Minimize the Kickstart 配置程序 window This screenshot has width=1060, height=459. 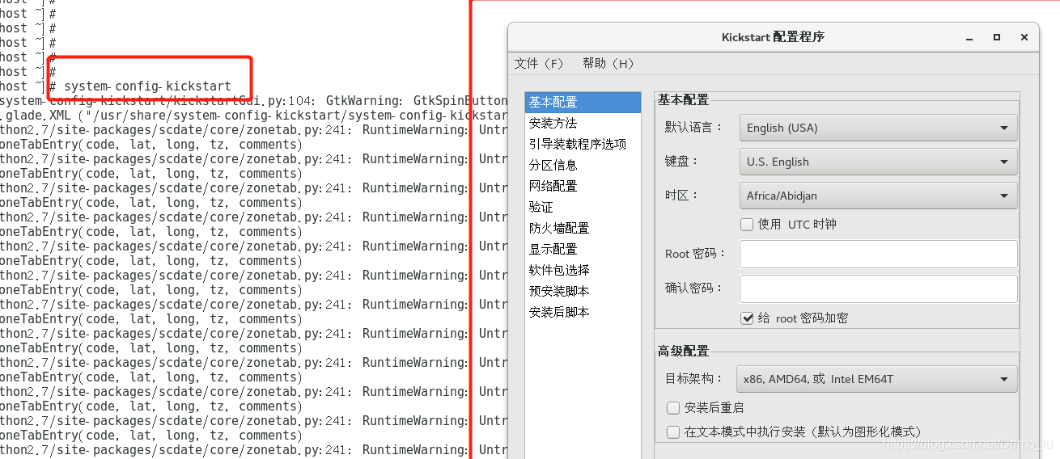(x=969, y=37)
